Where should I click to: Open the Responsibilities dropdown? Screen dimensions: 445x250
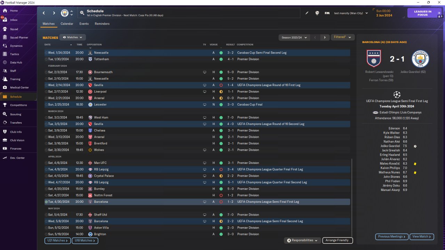[302, 240]
